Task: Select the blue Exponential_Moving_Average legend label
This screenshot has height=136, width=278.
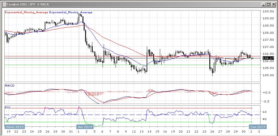Action: coord(71,12)
